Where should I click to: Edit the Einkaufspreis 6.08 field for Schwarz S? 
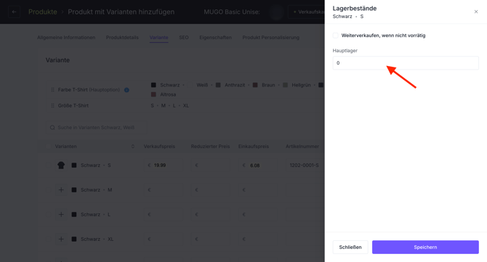258,165
